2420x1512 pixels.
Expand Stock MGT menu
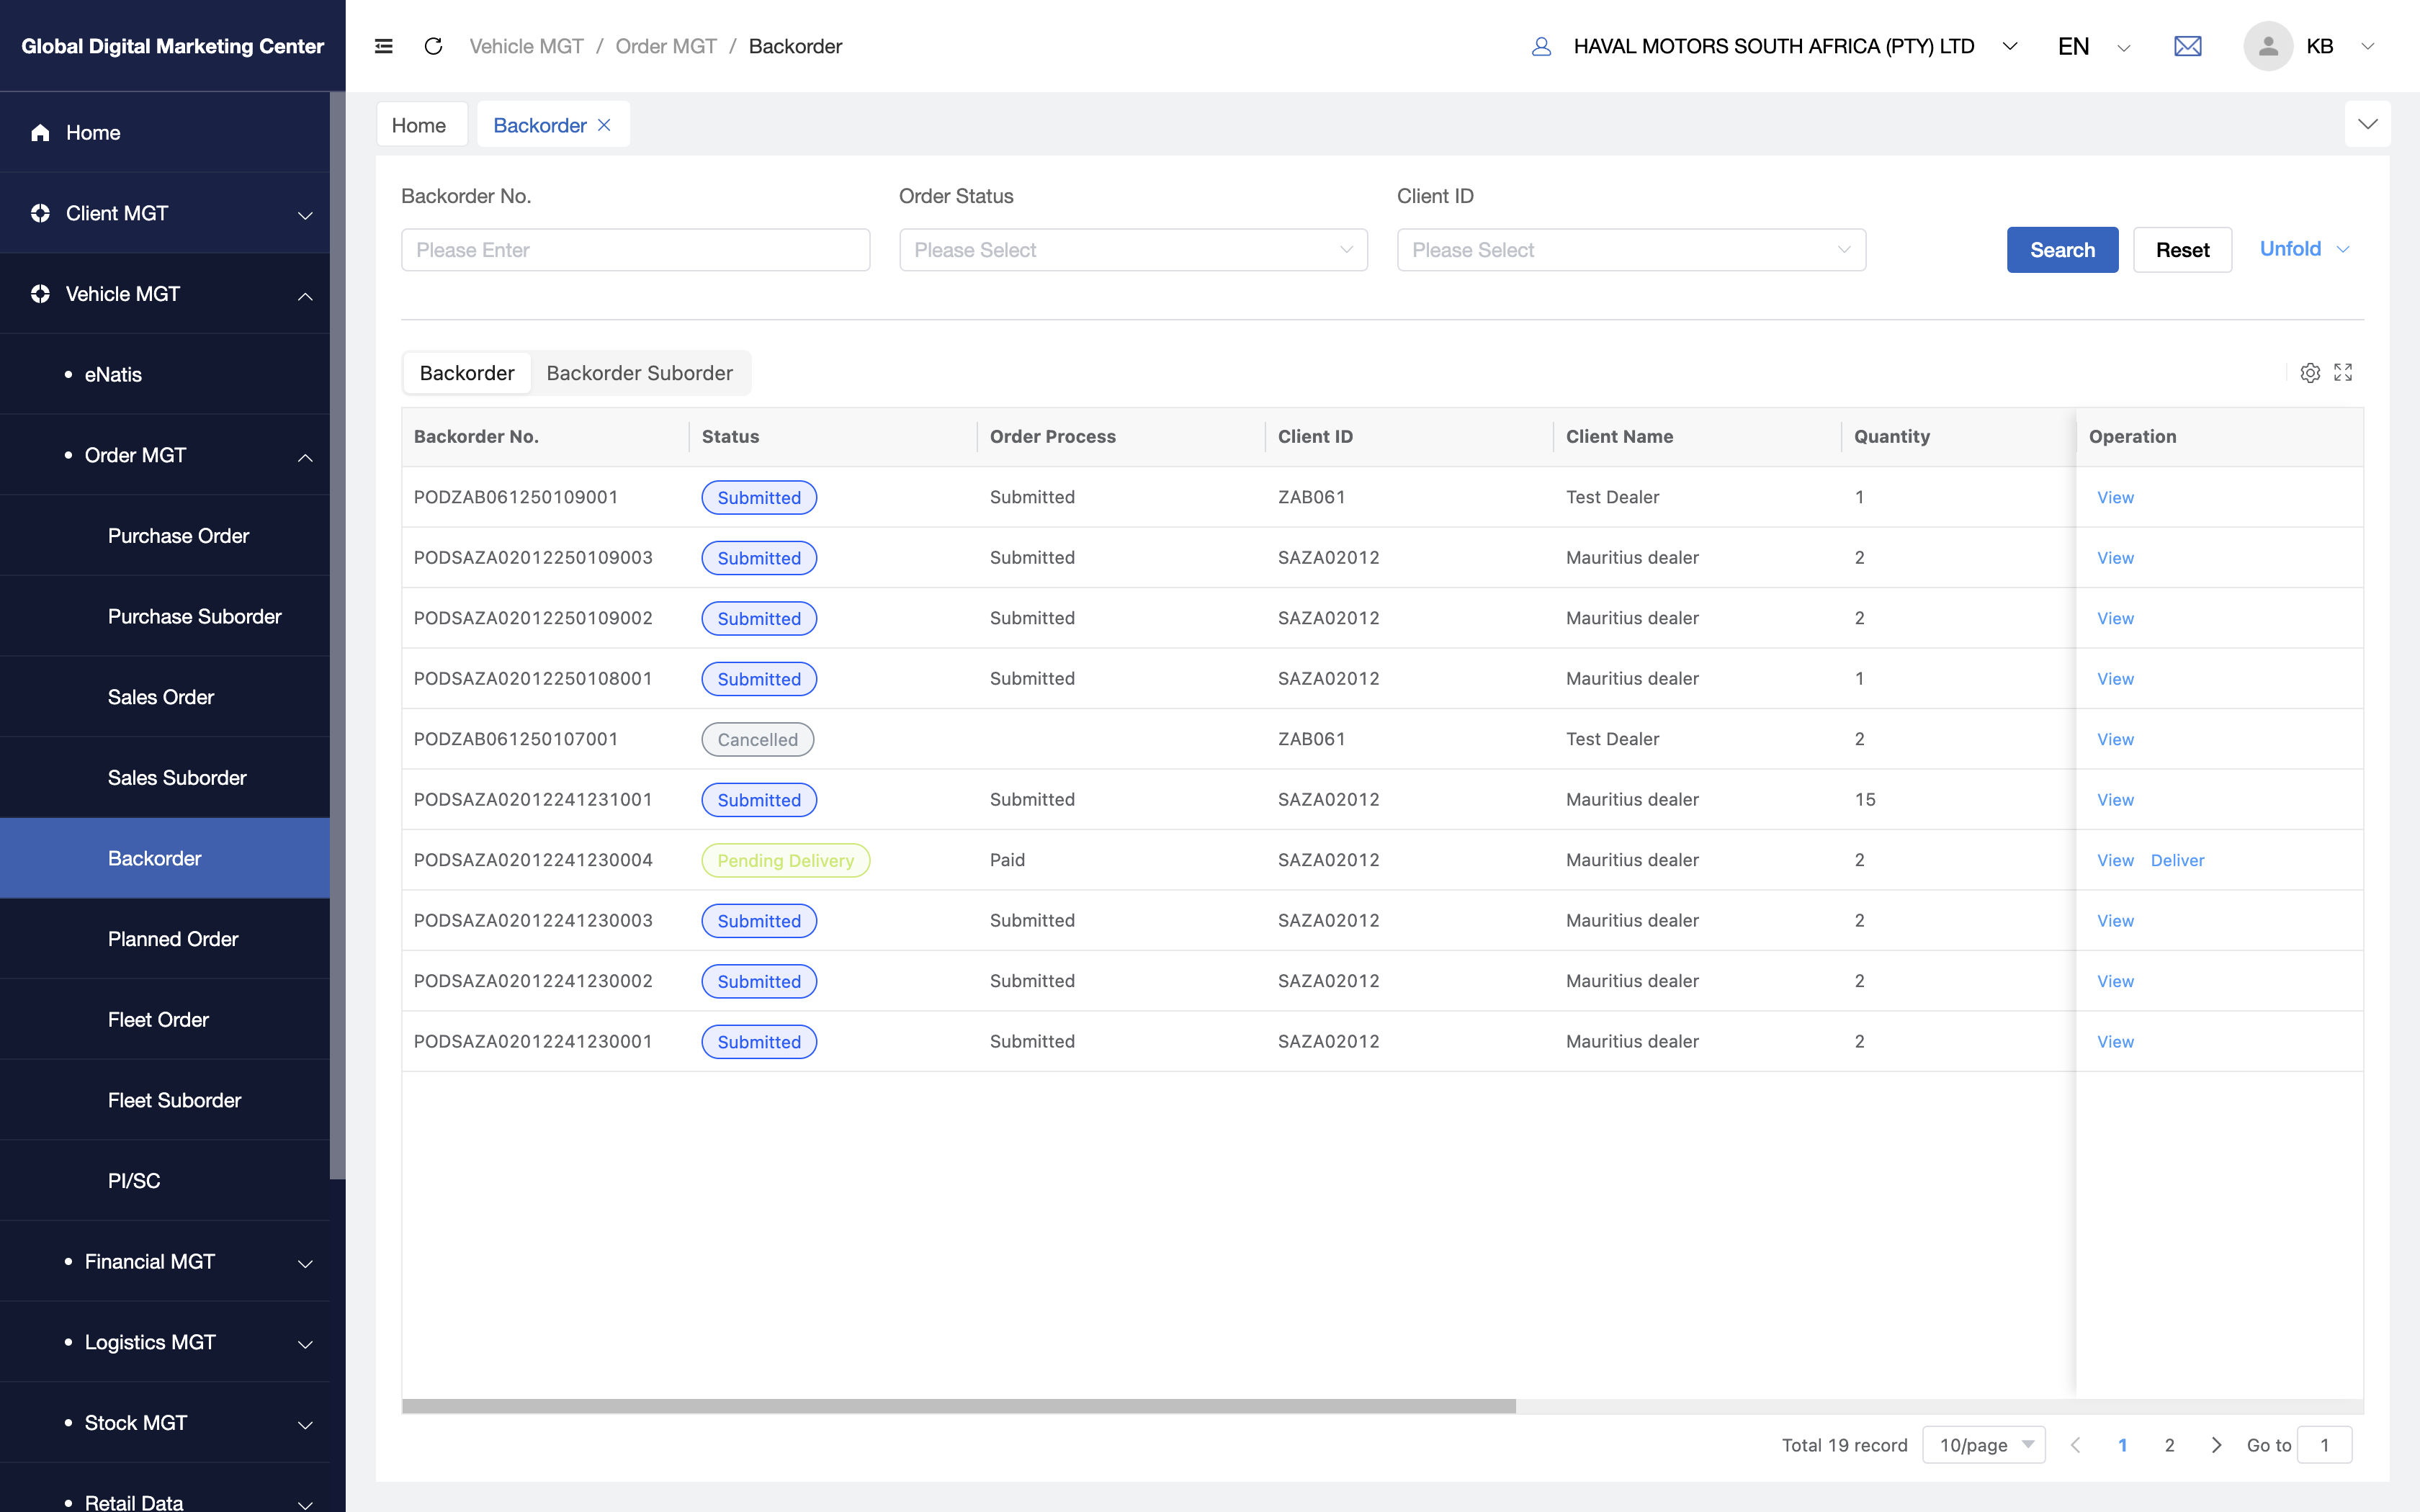(x=305, y=1425)
